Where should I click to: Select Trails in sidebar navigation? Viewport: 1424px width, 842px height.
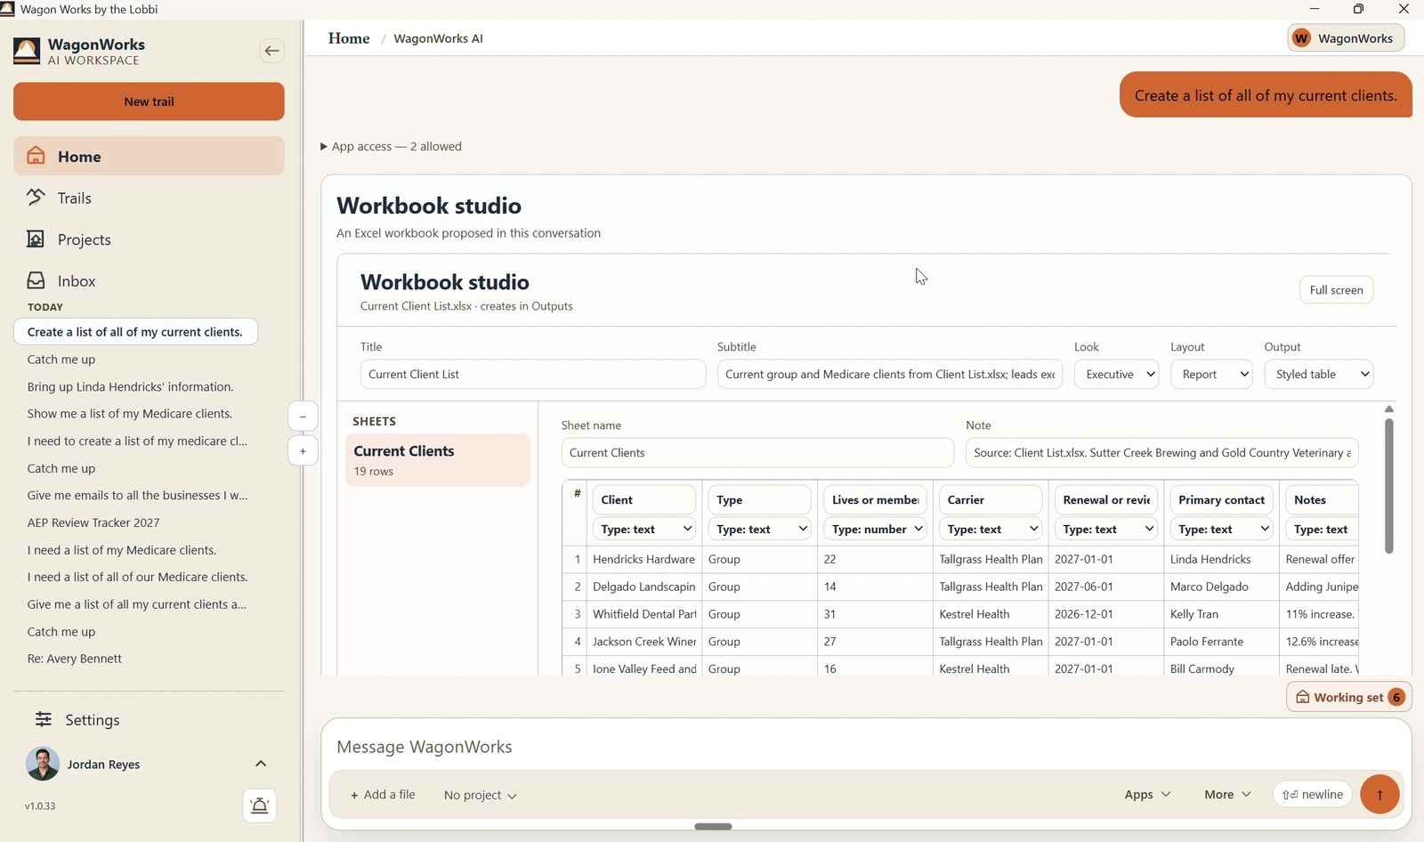pos(149,198)
